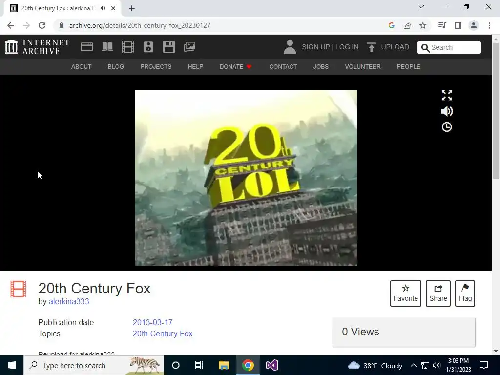Open the DONATE menu item
This screenshot has width=500, height=375.
click(x=236, y=66)
